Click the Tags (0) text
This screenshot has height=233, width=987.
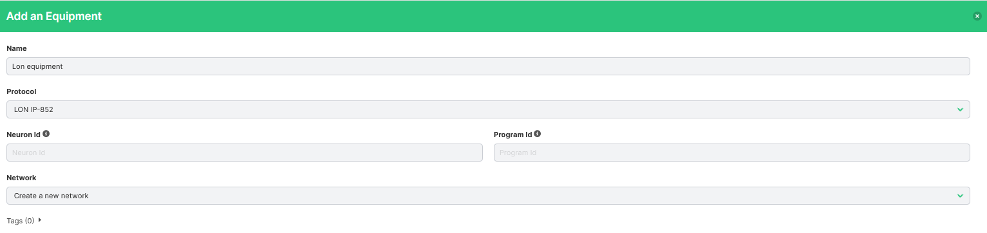coord(21,221)
